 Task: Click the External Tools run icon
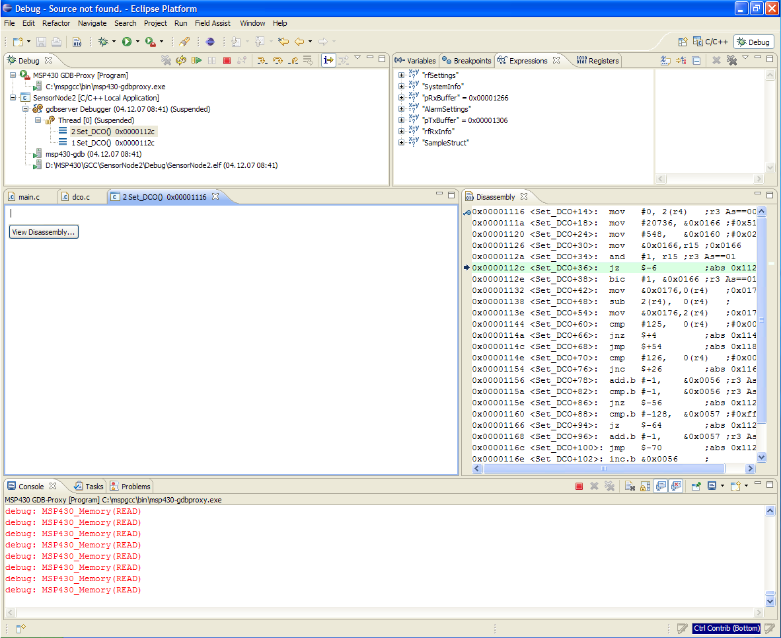pos(151,42)
